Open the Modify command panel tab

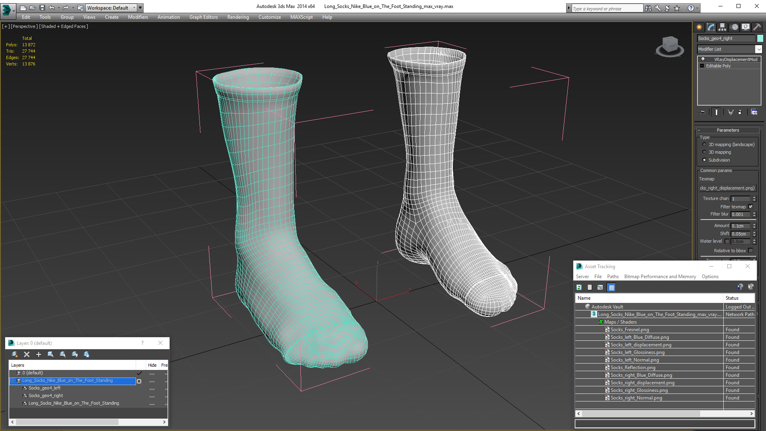(711, 27)
